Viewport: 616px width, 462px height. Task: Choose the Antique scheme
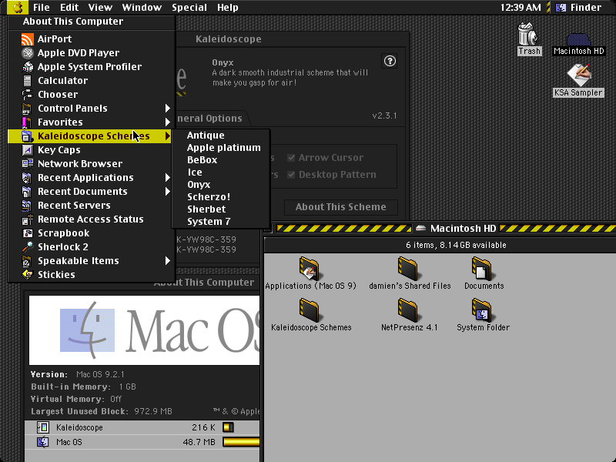tap(221, 136)
